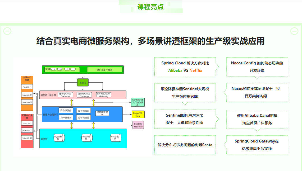
Task: Open the SpringCloud Gateway 亿级流量平台实践 card
Action: coord(257,145)
